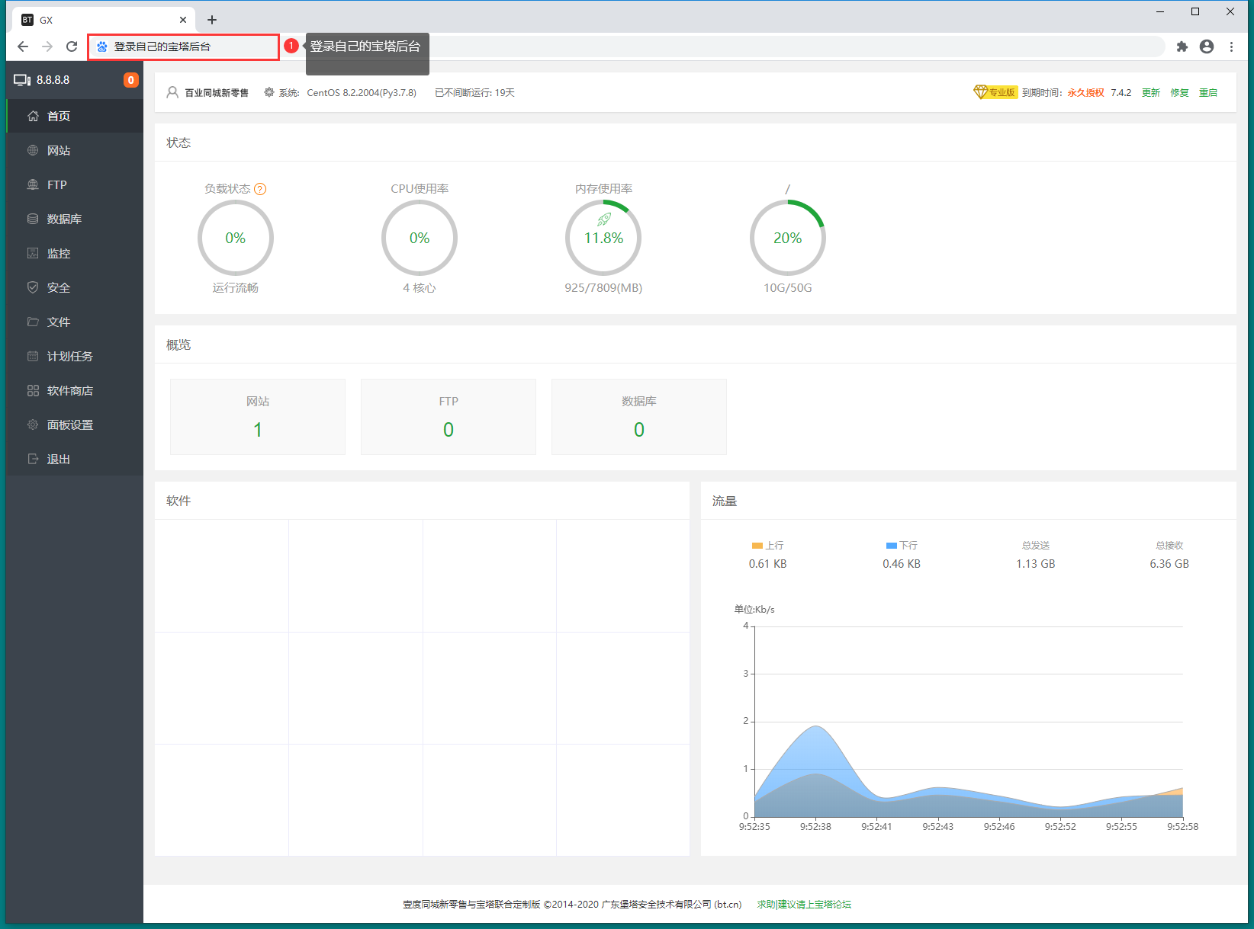Click the 重启 link in header
This screenshot has height=929, width=1254.
click(1207, 93)
